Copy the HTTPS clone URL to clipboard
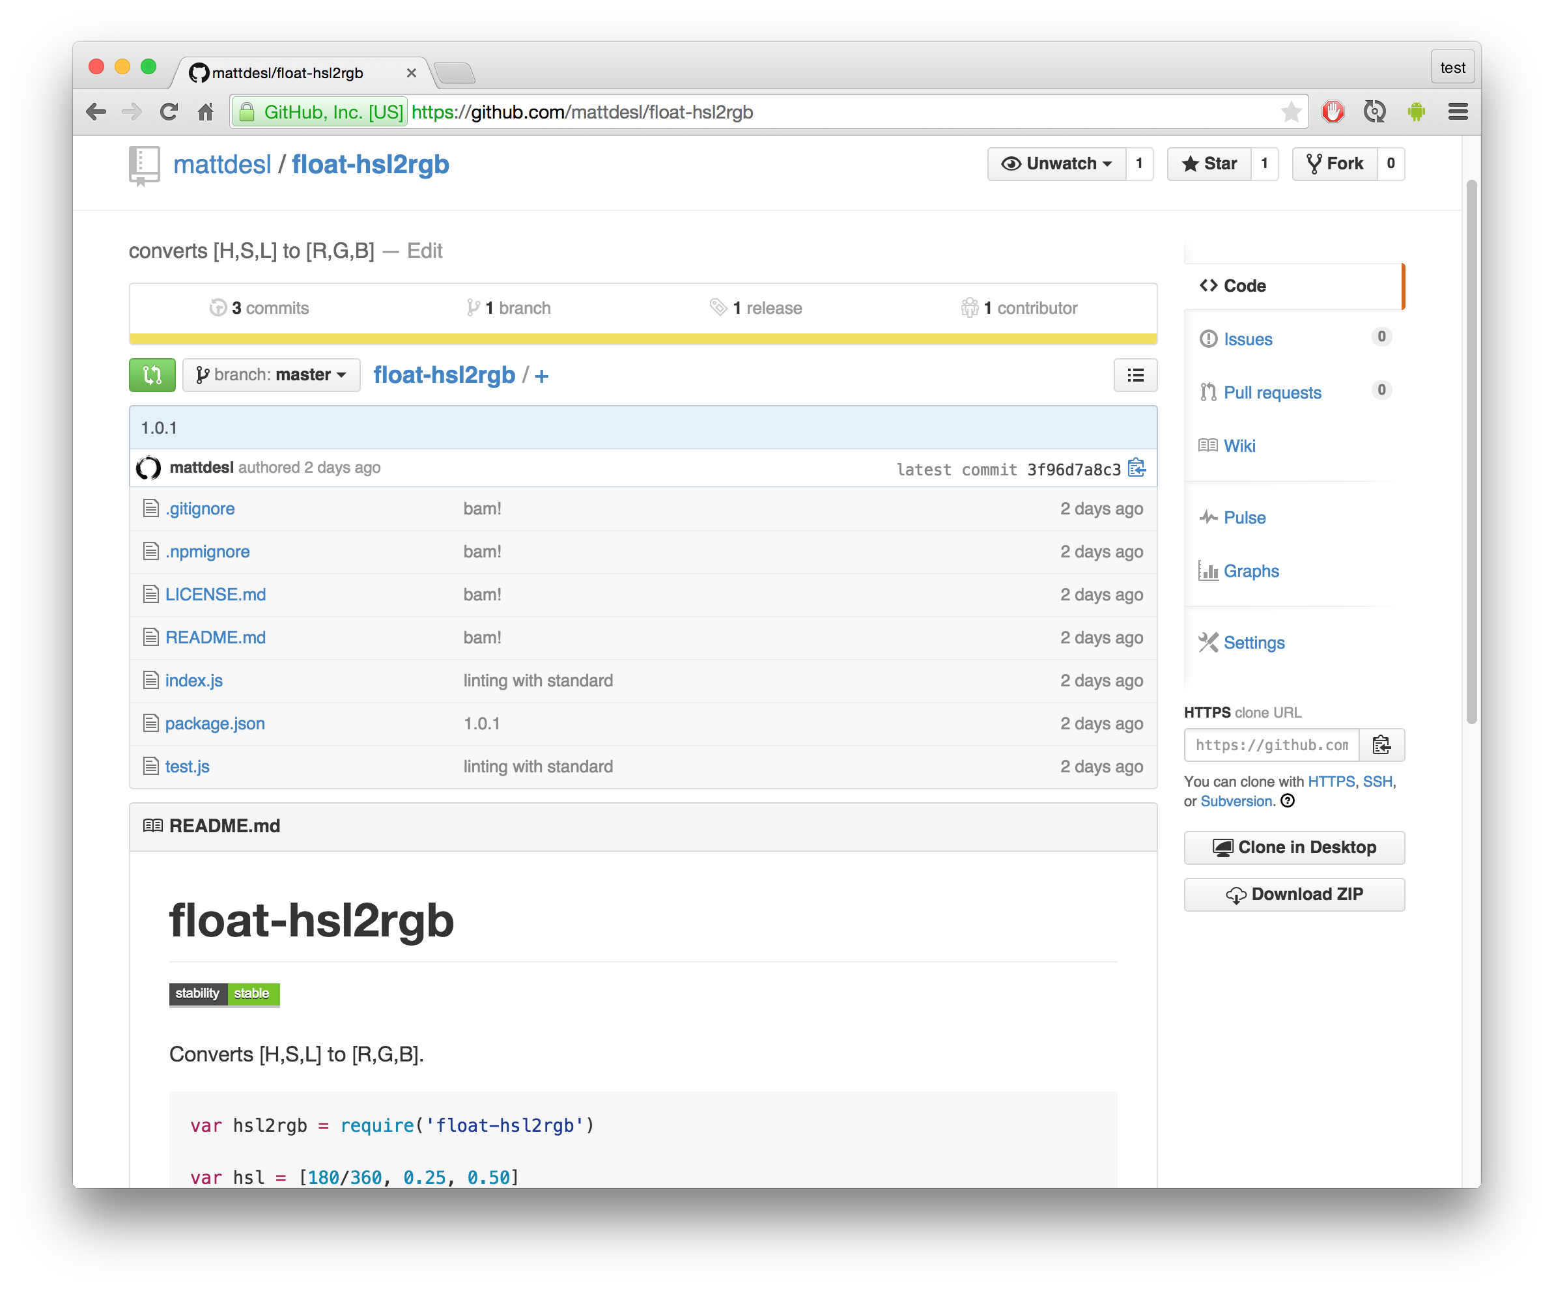The width and height of the screenshot is (1554, 1292). 1381,744
